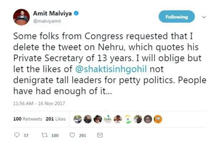Open the orange lotus avatar among likers
217x147 pixels.
click(x=158, y=119)
